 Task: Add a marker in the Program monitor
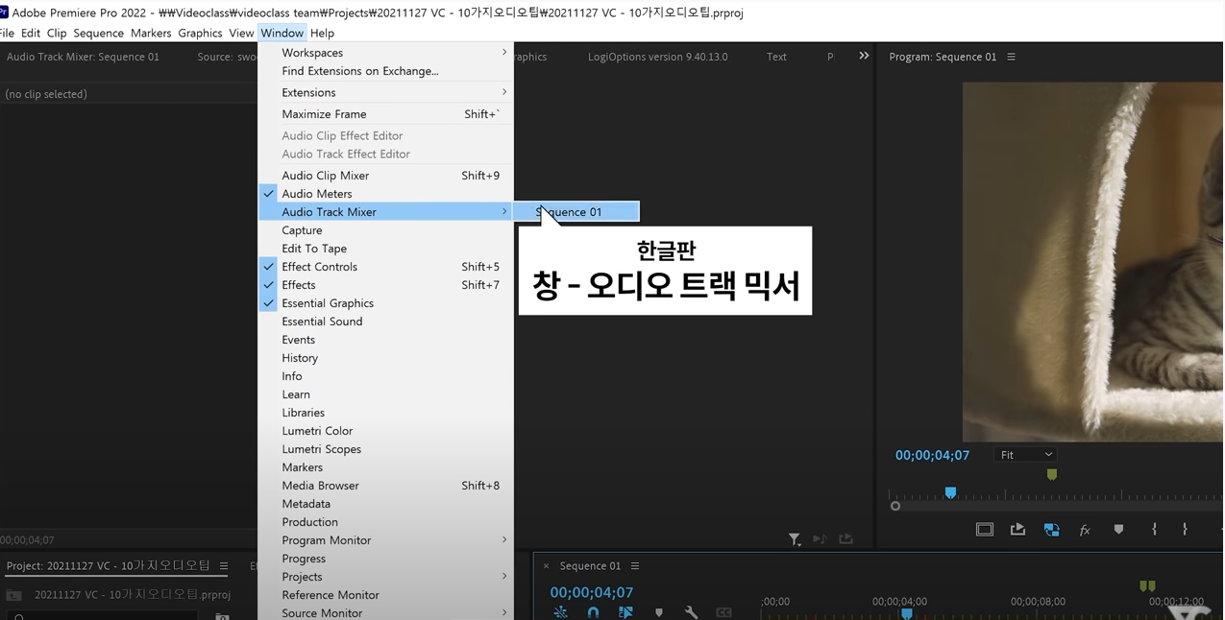1118,530
